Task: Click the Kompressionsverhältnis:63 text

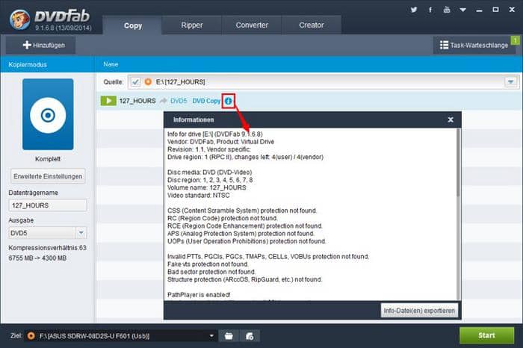Action: point(47,248)
